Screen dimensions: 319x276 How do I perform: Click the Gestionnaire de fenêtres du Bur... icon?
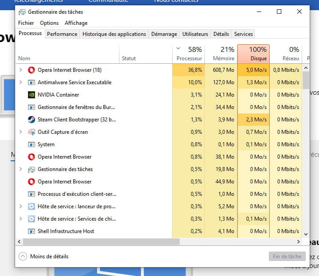tap(32, 107)
